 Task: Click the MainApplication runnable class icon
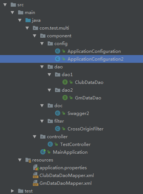[x=43, y=152]
